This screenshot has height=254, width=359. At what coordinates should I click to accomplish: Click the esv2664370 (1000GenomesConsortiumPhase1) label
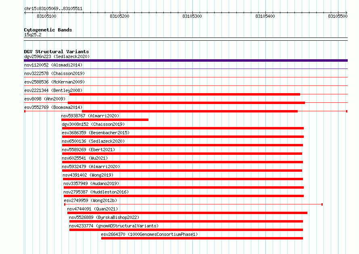[149, 234]
